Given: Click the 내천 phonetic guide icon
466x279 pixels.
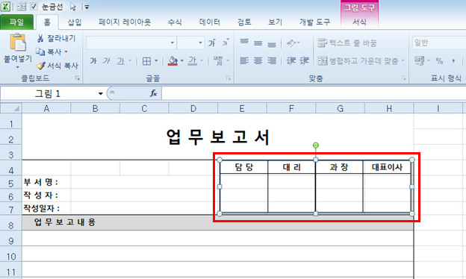Looking at the screenshot, I should (218, 61).
